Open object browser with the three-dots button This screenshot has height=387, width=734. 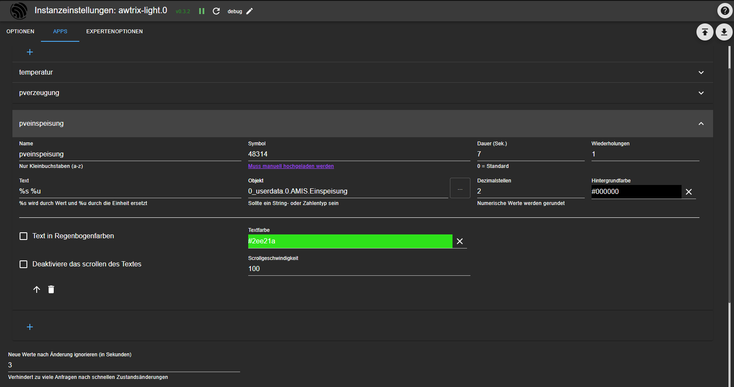pos(460,188)
